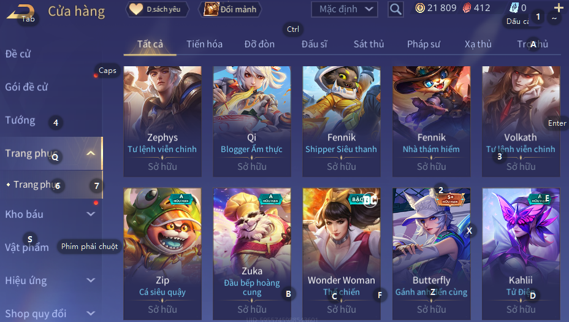The height and width of the screenshot is (322, 569).
Task: Click the Đổi mảnh chest icon
Action: [211, 9]
